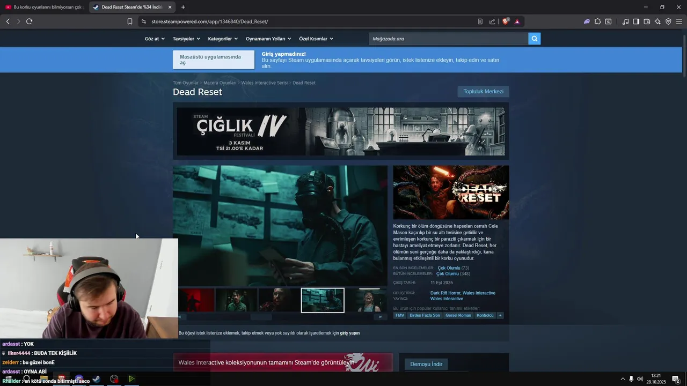Image resolution: width=687 pixels, height=386 pixels.
Task: Open the Topluluk Merkezi button
Action: pyautogui.click(x=483, y=92)
